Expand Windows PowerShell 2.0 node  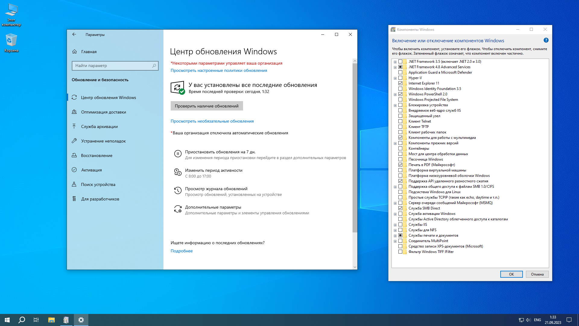tap(395, 94)
